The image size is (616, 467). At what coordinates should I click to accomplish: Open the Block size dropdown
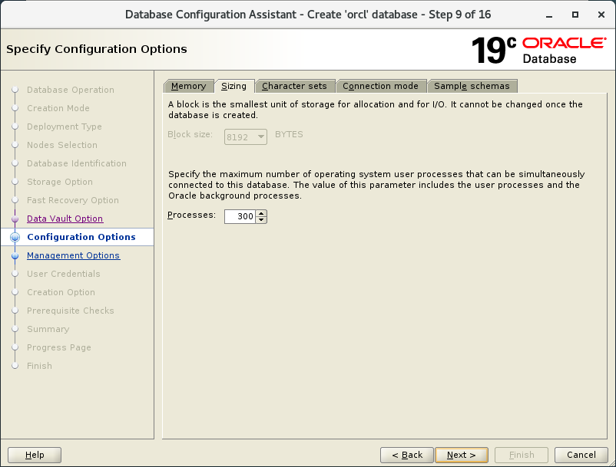(x=261, y=136)
